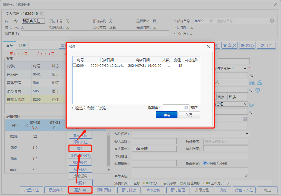Click the 关闭 button in 续住 dialog
Screen dimensions: 281x196
click(x=189, y=115)
